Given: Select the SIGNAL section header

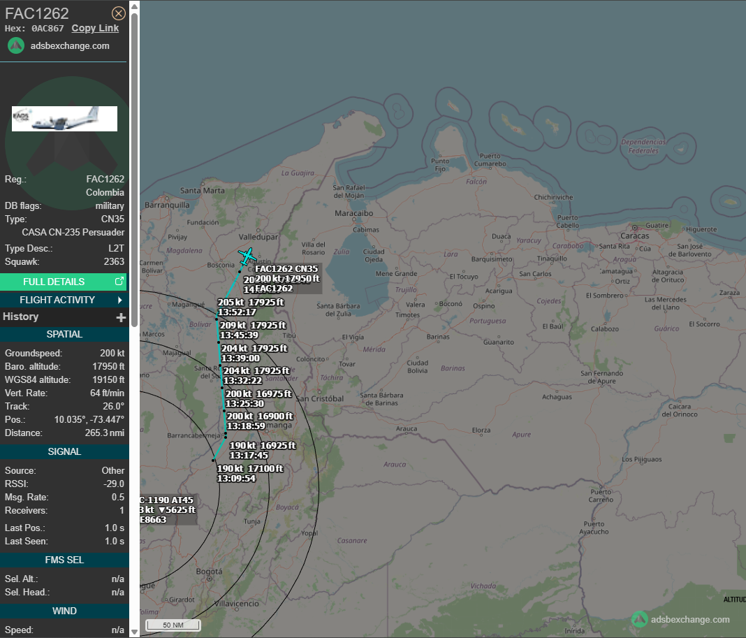Looking at the screenshot, I should (64, 451).
